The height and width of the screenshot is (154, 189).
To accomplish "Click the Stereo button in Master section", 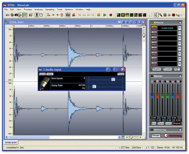I will [161, 123].
